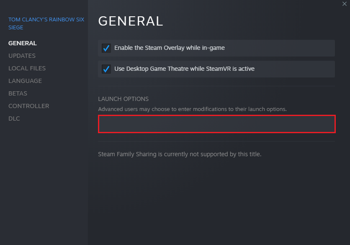Click the 'Advanced users may choose' description text
The image size is (350, 245).
(x=192, y=109)
